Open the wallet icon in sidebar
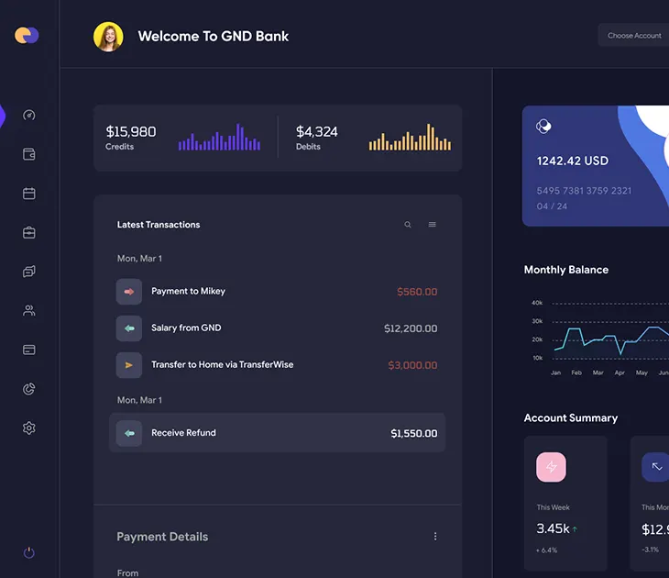The image size is (669, 578). coord(29,154)
